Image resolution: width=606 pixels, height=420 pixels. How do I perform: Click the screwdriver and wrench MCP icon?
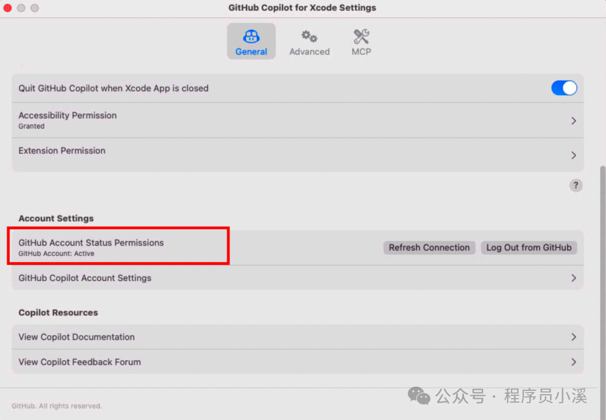361,36
